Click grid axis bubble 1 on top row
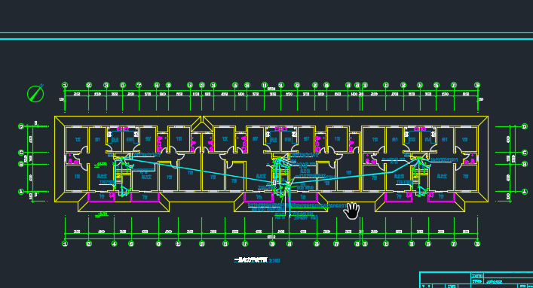The height and width of the screenshot is (288, 533). click(65, 85)
